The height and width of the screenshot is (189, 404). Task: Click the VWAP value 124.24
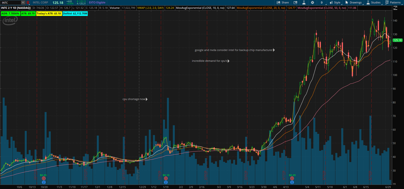[x=170, y=7]
